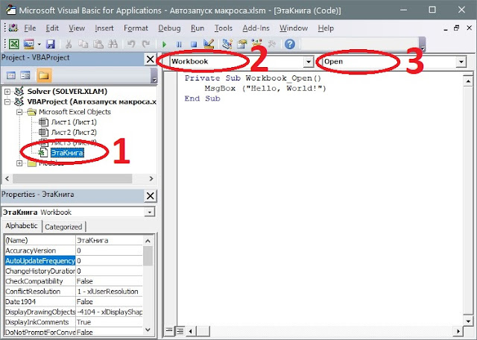
Task: Click the Insert UserForm toolbar icon
Action: tap(29, 44)
